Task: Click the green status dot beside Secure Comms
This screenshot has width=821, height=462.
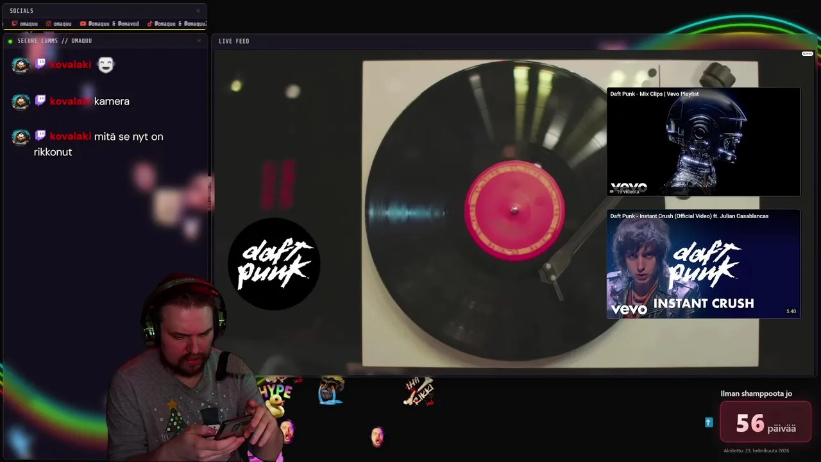Action: 10,41
